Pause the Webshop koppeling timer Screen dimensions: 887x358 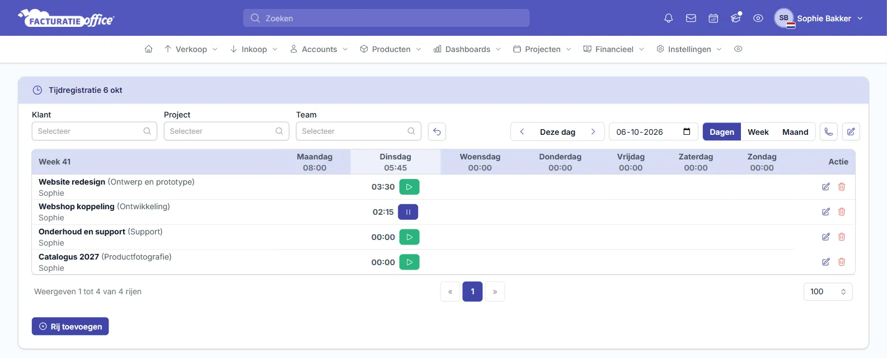[408, 212]
